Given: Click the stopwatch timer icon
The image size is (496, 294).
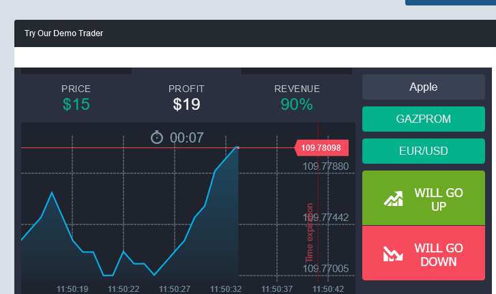Looking at the screenshot, I should click(x=157, y=137).
